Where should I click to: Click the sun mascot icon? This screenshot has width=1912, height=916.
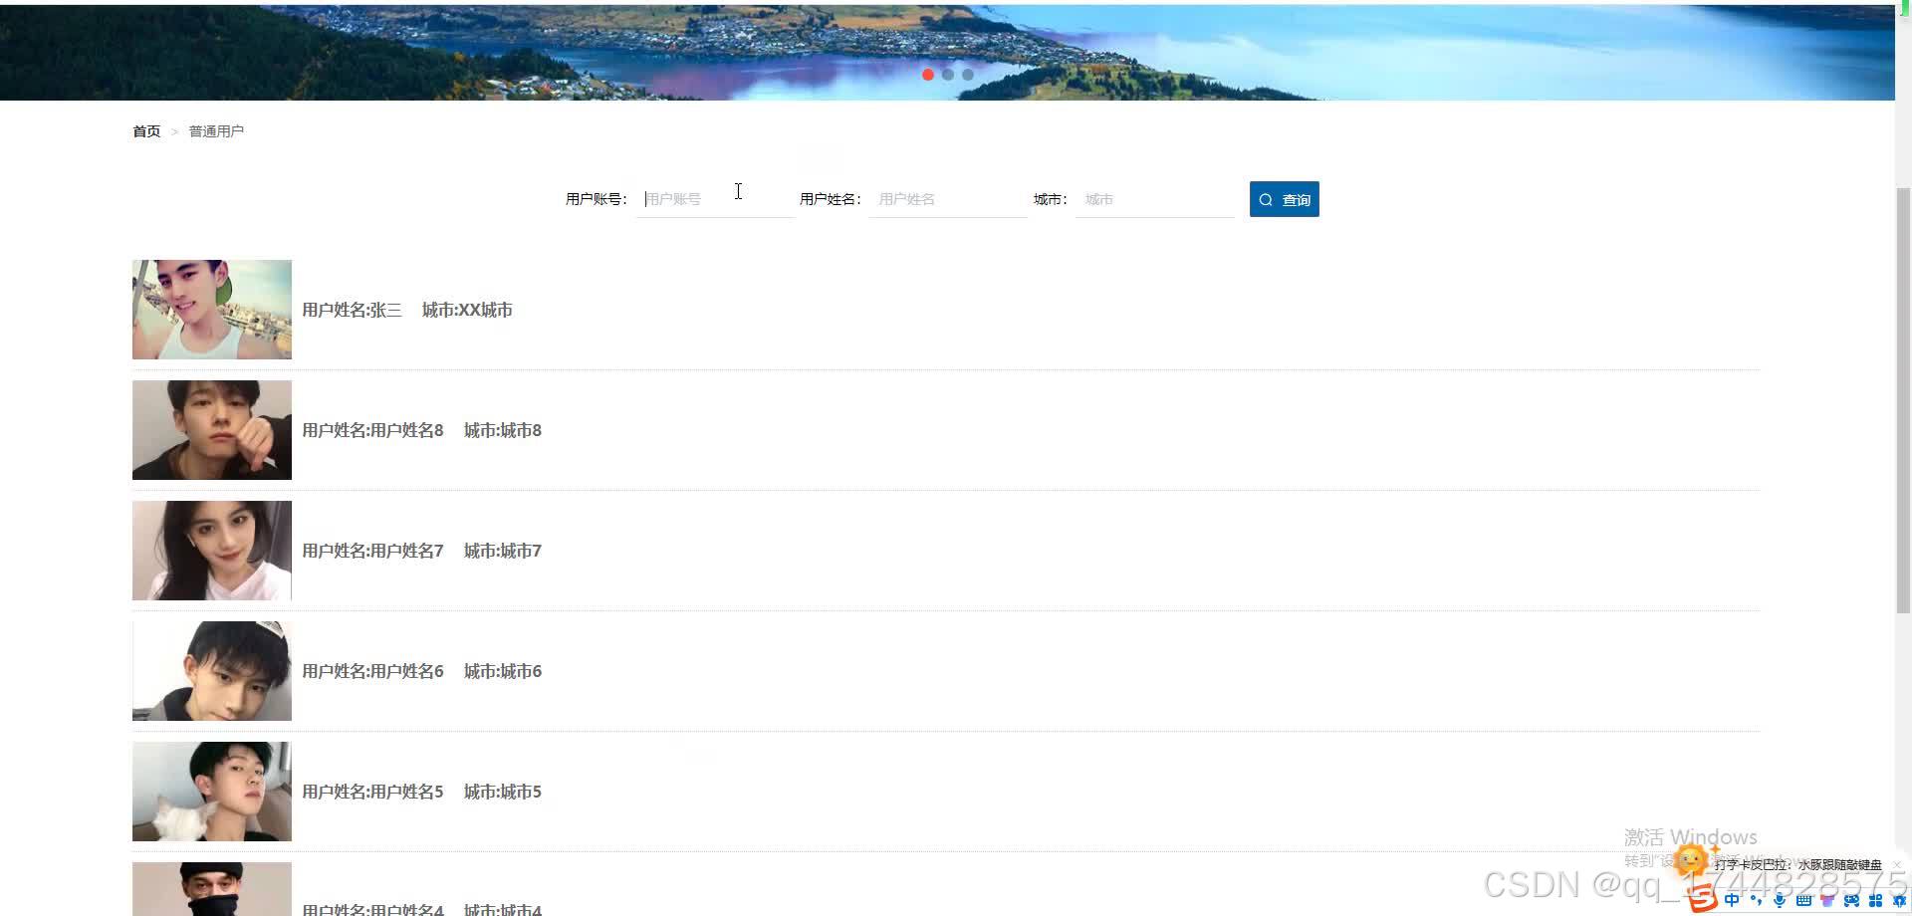(1692, 860)
